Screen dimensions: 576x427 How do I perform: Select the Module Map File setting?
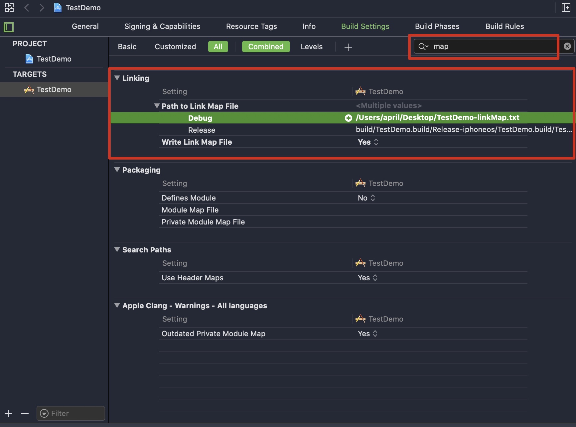pyautogui.click(x=190, y=210)
